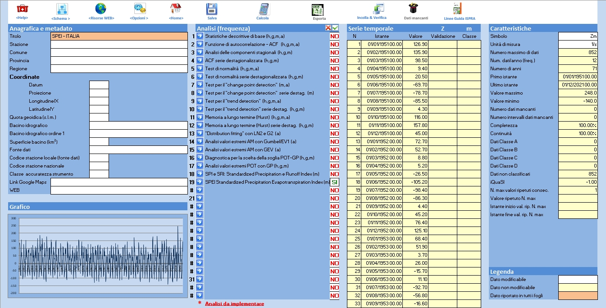Screen dimensions: 606x308
Task: Click the Incolla & Verifica icon
Action: (x=378, y=9)
